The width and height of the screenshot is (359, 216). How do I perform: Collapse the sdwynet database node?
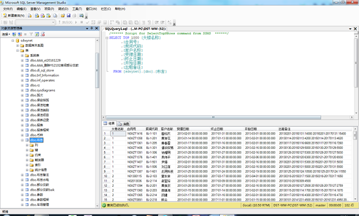tap(13, 40)
